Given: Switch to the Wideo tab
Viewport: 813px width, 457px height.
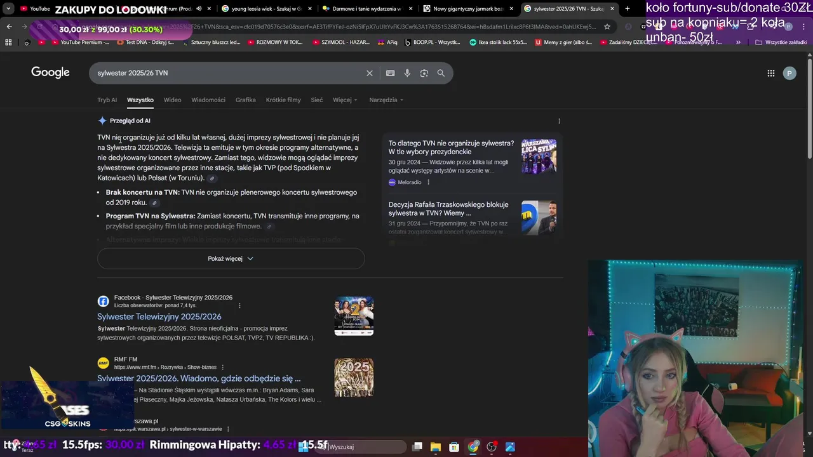Looking at the screenshot, I should [172, 100].
